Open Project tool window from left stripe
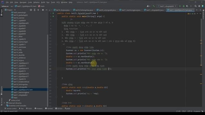Viewport: 205px width, 115px height. coord(1,12)
